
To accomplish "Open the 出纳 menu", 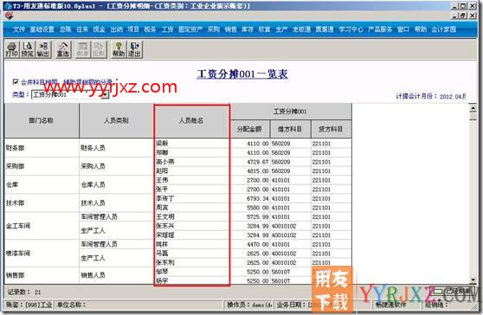I will click(x=117, y=29).
